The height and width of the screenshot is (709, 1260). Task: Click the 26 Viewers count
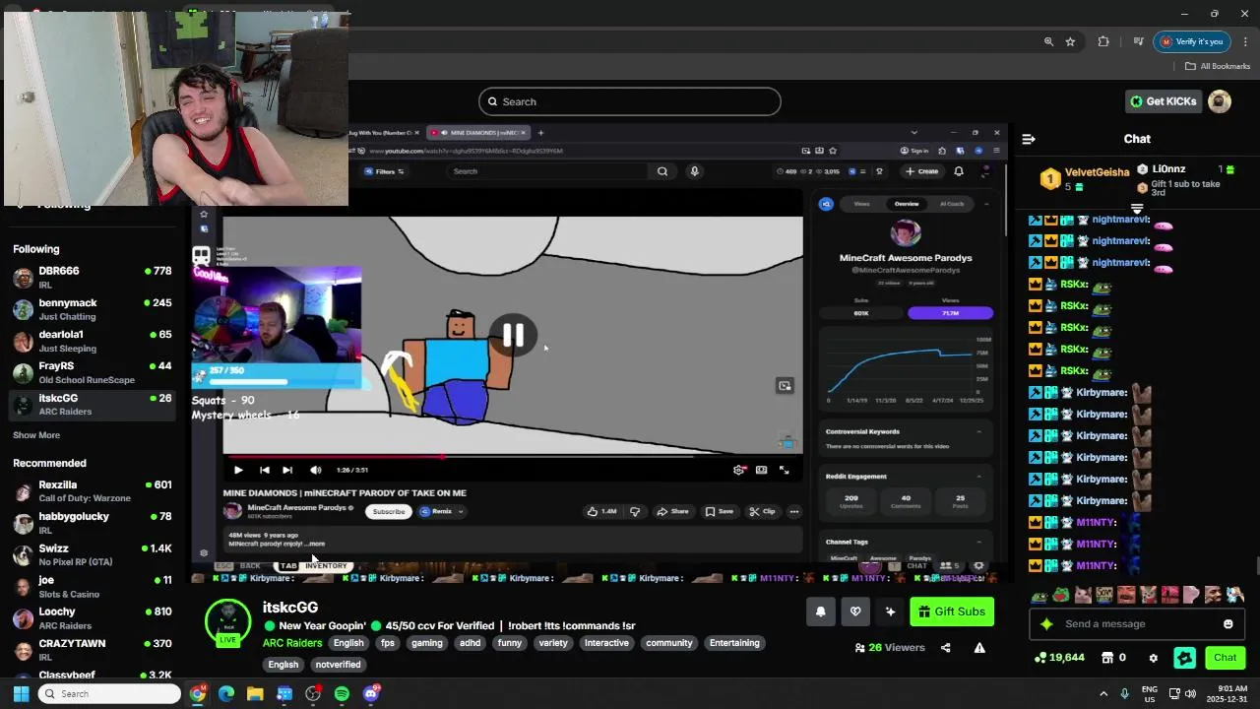[x=890, y=648]
